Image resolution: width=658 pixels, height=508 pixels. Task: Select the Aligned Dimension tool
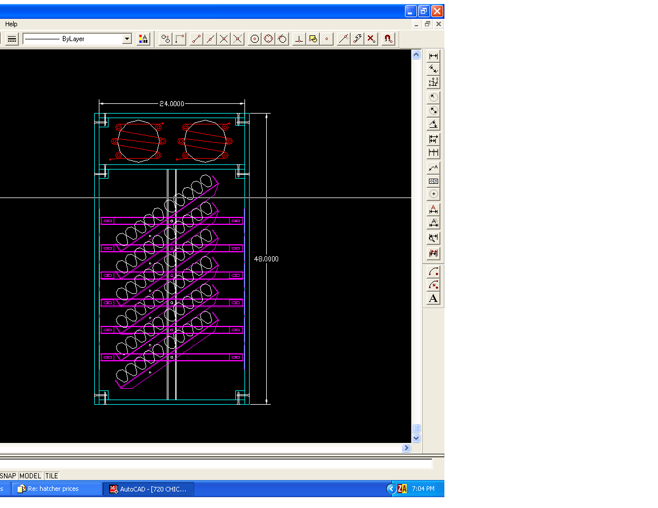(x=434, y=69)
